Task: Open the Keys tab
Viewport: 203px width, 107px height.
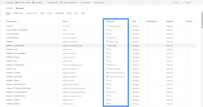Action: pyautogui.click(x=76, y=13)
